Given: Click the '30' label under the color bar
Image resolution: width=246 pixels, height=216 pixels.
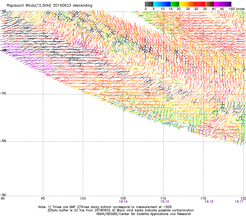Looking at the screenshot, I should tap(196, 9).
